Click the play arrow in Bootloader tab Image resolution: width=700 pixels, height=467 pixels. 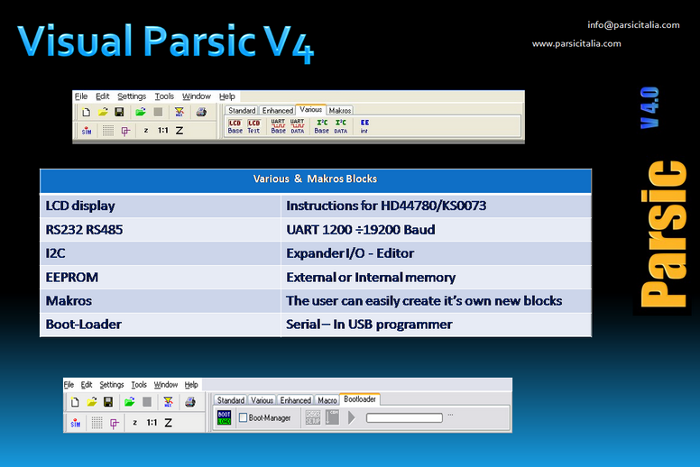(x=352, y=418)
